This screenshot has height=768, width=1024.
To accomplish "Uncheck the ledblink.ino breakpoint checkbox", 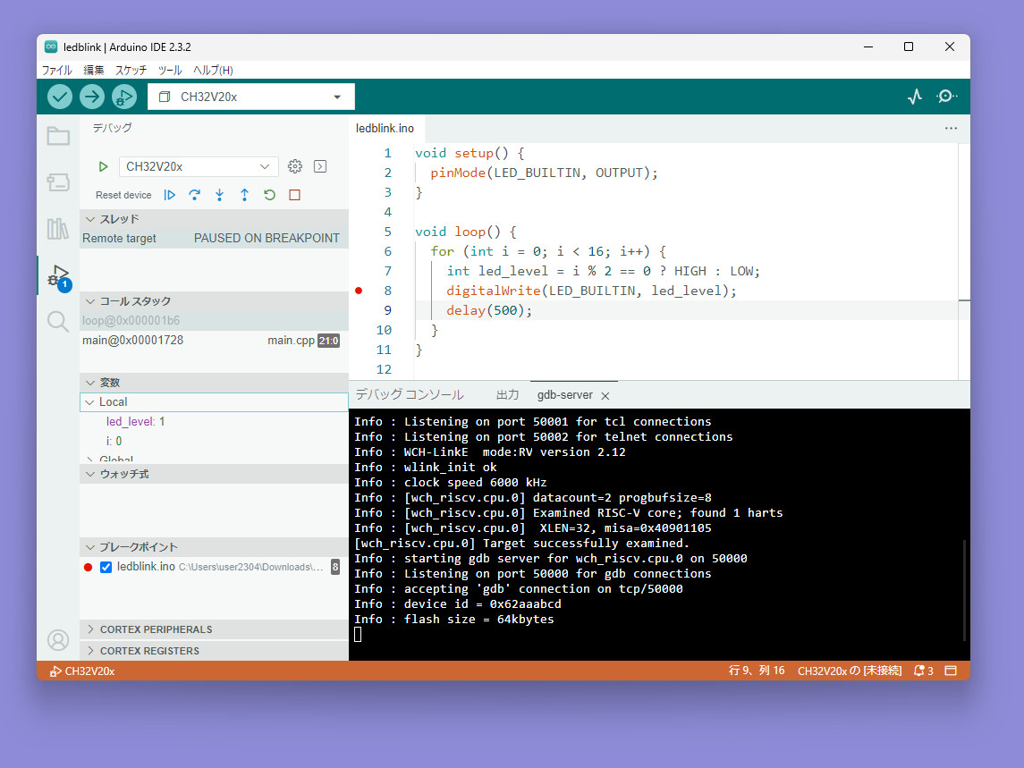I will [x=106, y=567].
